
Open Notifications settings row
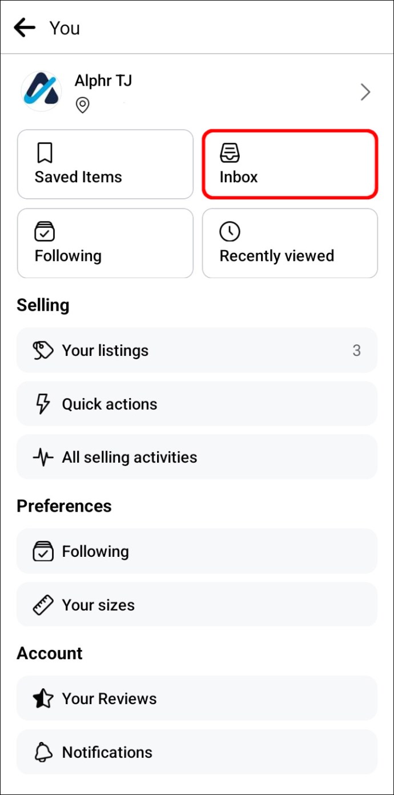(197, 752)
